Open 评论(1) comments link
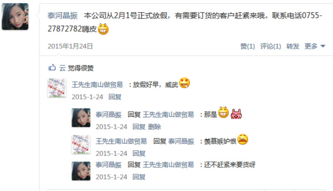The image size is (333, 191). point(271,46)
